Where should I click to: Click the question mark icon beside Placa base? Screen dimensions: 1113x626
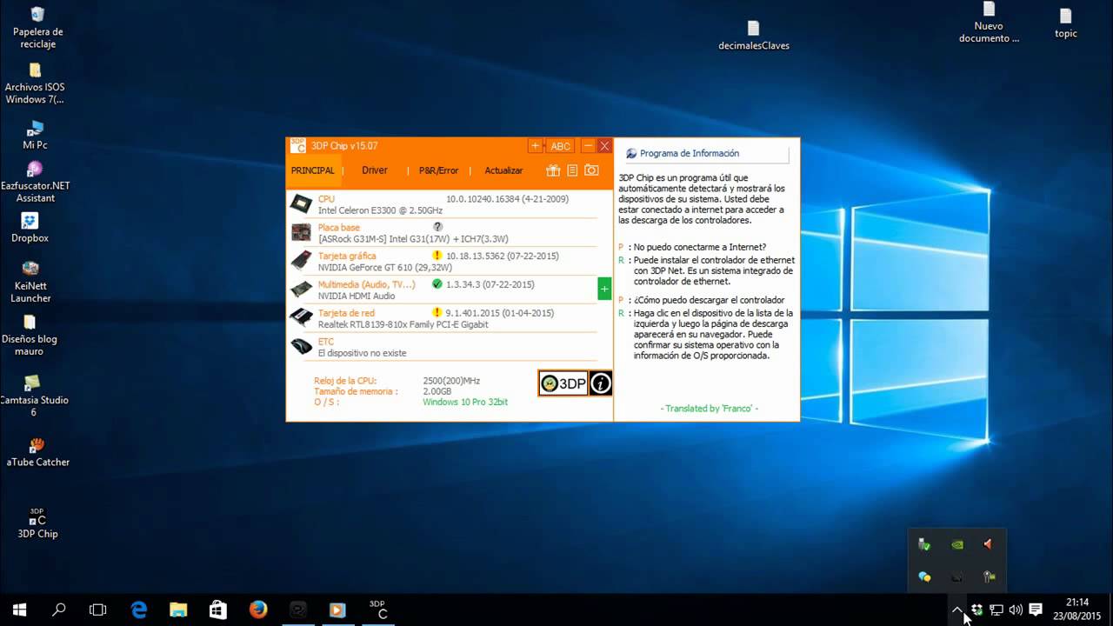pos(437,227)
